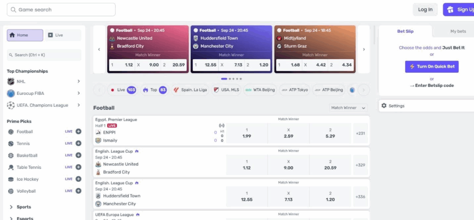Image resolution: width=474 pixels, height=220 pixels.
Task: Open the Ice Hockey sport icon
Action: point(11,179)
